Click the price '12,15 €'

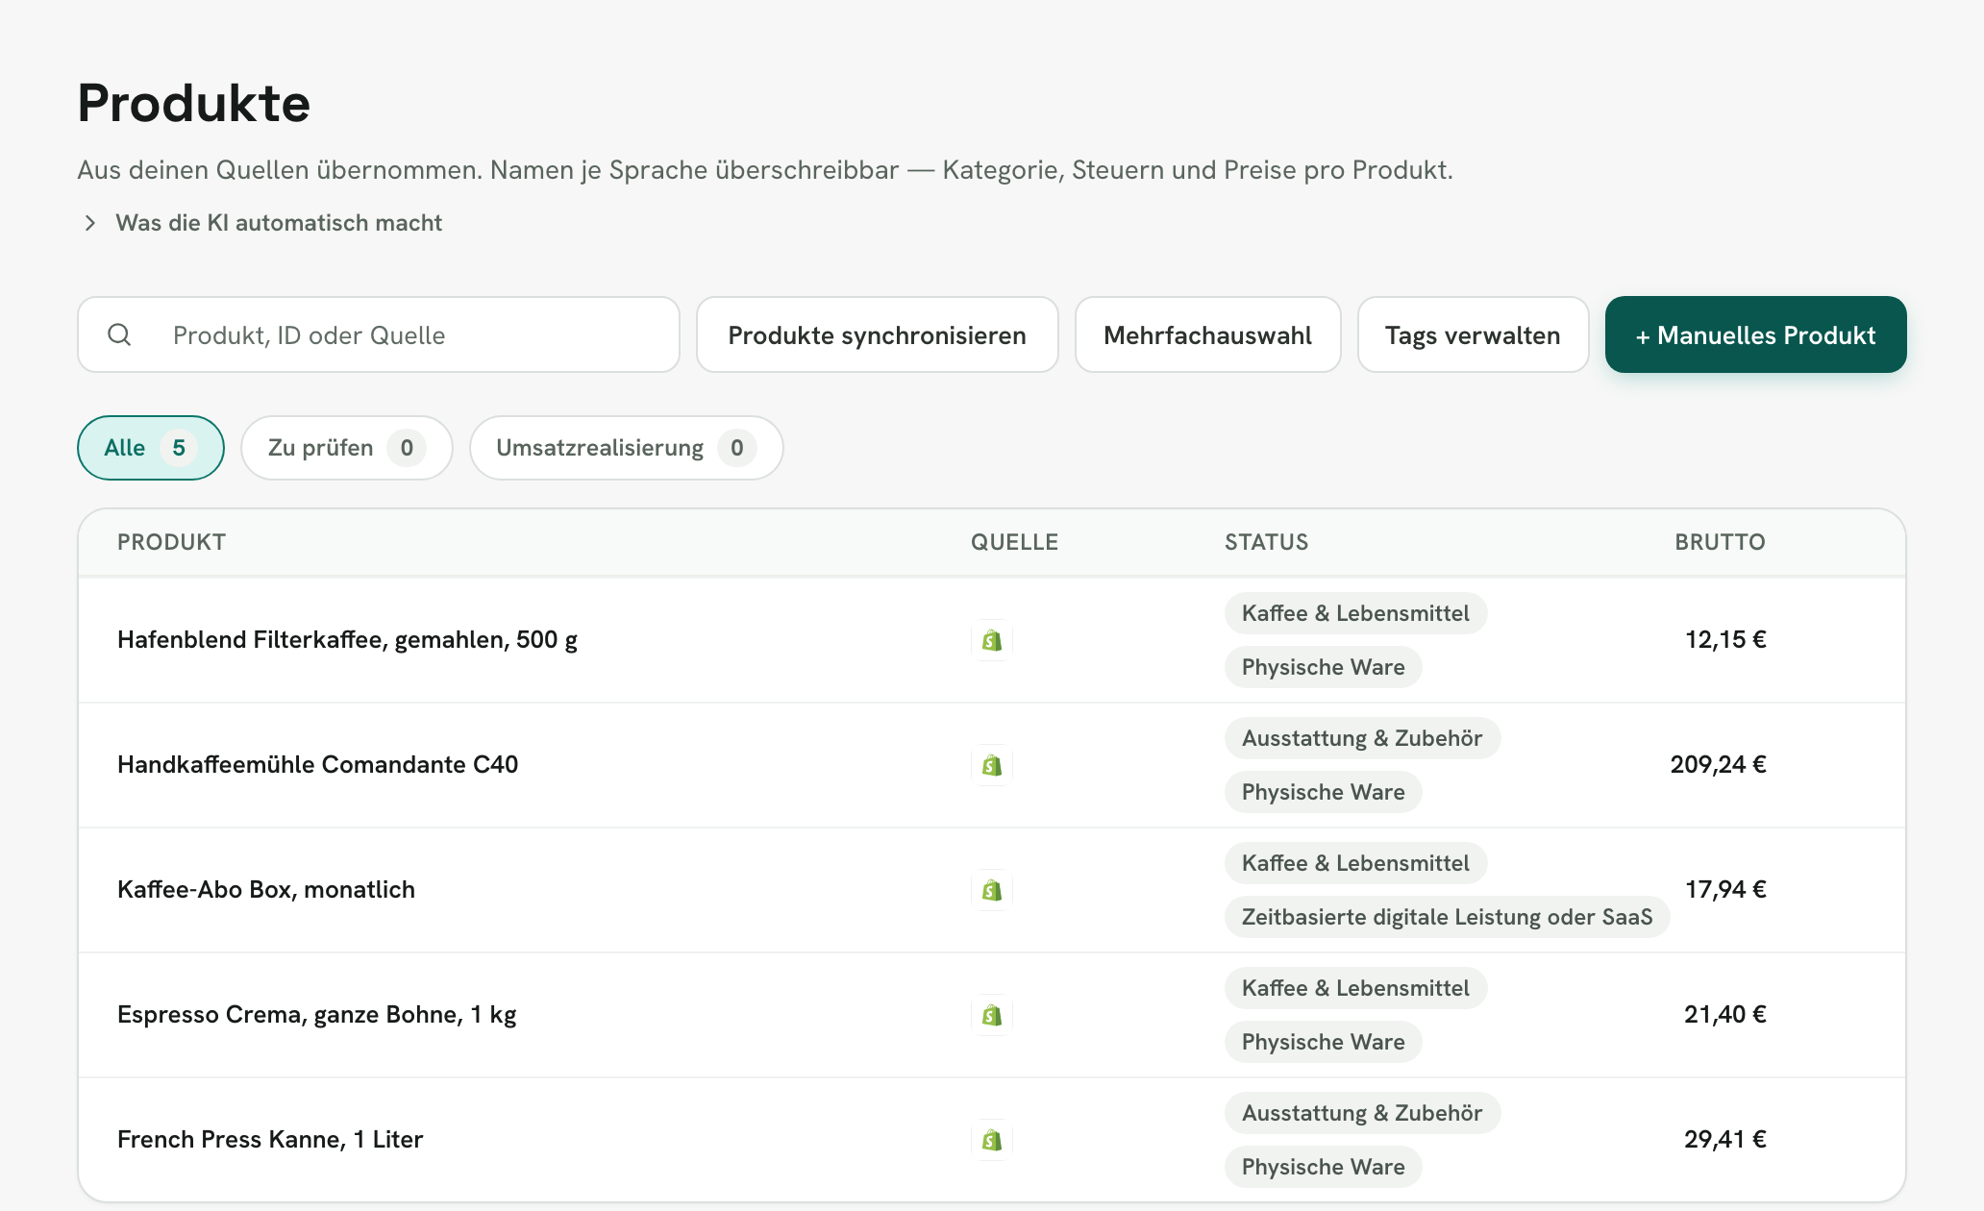(1726, 640)
